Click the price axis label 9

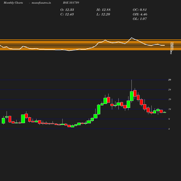point(169,119)
